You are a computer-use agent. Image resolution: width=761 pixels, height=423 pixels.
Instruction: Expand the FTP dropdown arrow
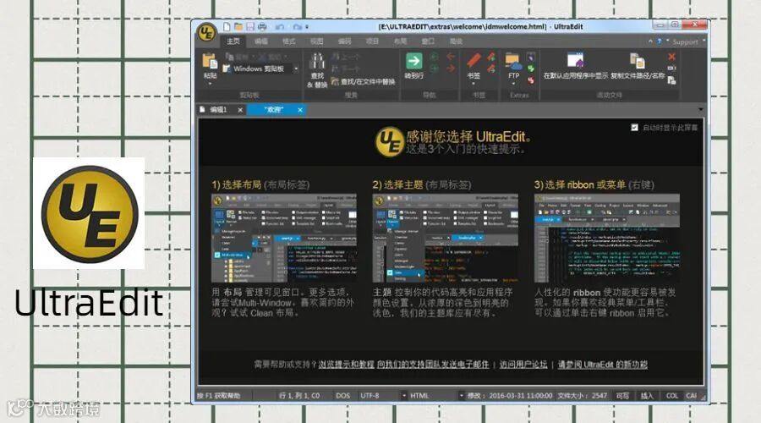pos(513,84)
